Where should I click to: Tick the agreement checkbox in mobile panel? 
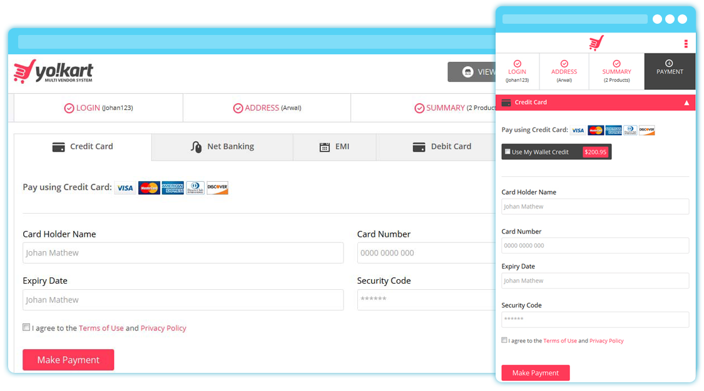coord(504,340)
